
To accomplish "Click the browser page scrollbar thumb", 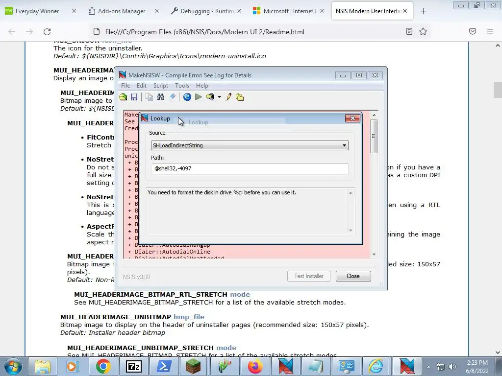I will pyautogui.click(x=498, y=90).
